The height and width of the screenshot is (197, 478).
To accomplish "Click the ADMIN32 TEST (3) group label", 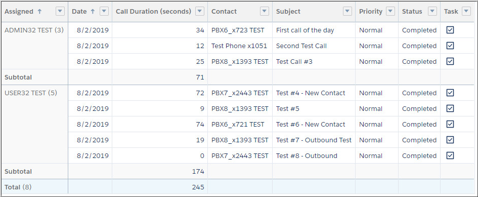I will tap(34, 30).
